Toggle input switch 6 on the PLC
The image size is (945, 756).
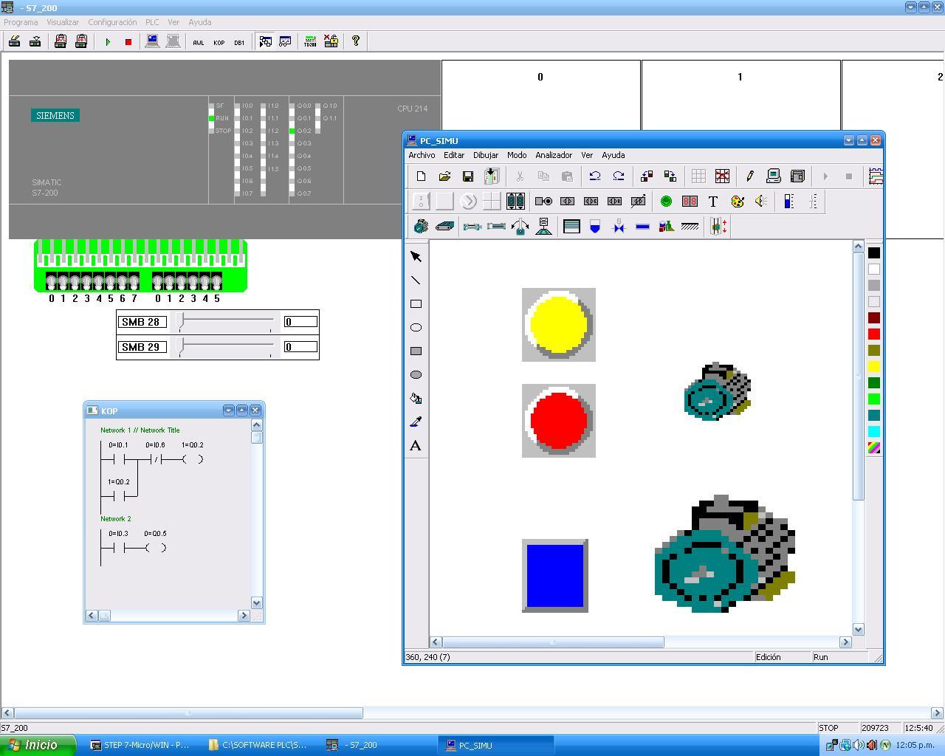[122, 281]
